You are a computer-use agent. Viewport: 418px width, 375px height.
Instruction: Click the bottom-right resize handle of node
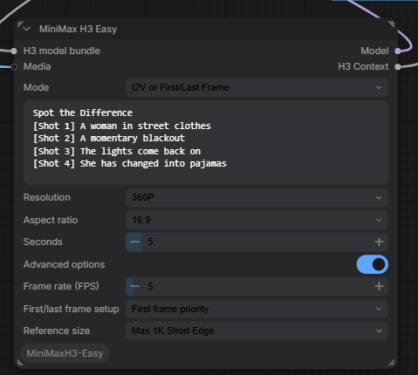(x=392, y=363)
